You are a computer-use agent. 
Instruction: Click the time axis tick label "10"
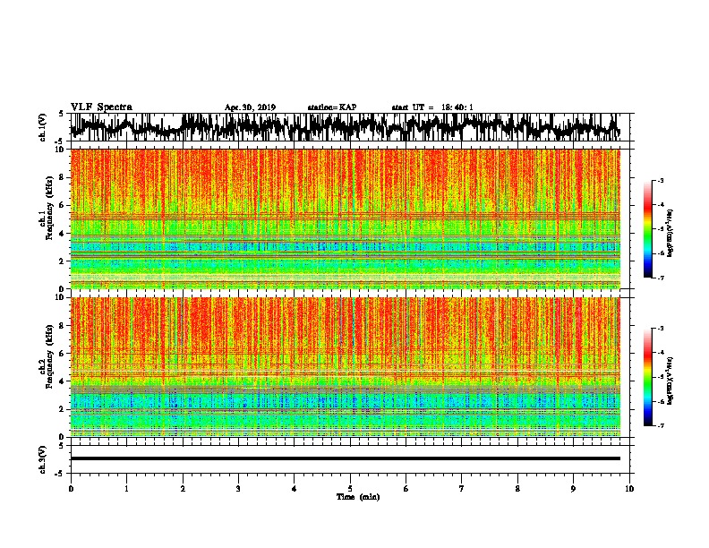point(629,489)
